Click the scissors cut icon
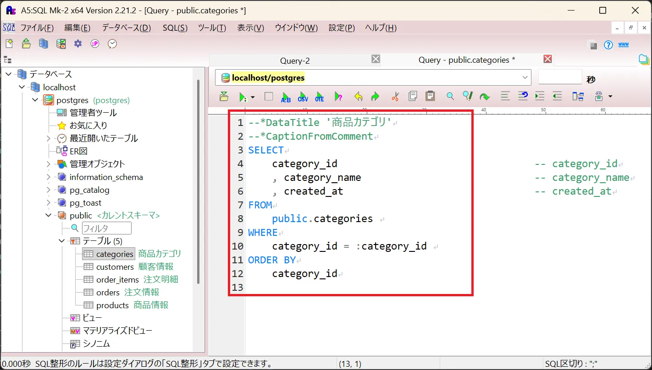This screenshot has width=652, height=370. coord(395,96)
